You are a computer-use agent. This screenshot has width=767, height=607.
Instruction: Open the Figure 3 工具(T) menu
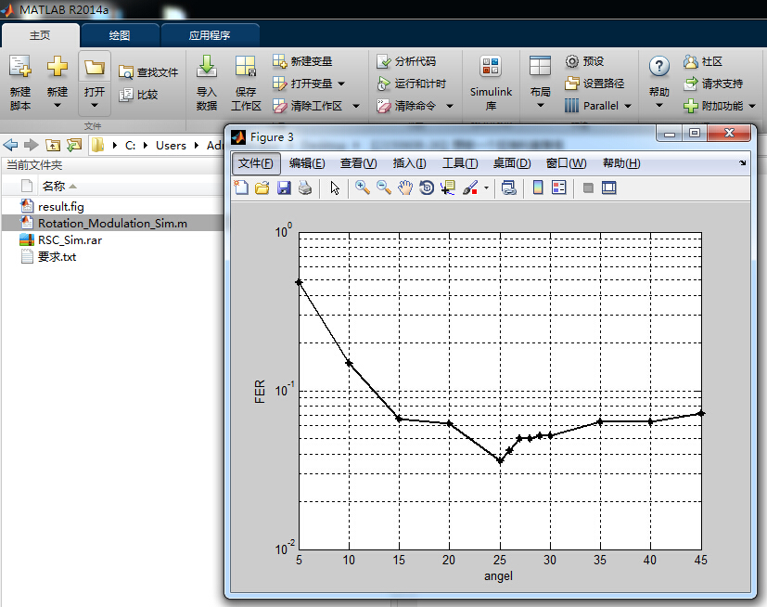(460, 163)
